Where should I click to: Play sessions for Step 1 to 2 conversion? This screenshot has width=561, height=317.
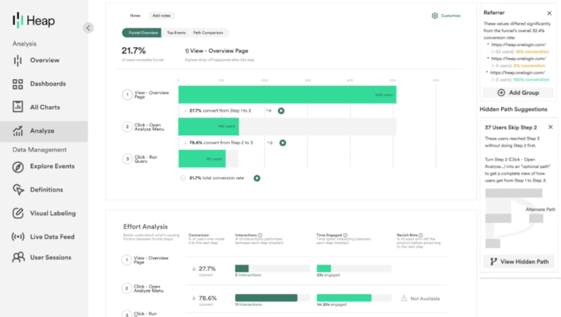[x=281, y=111]
